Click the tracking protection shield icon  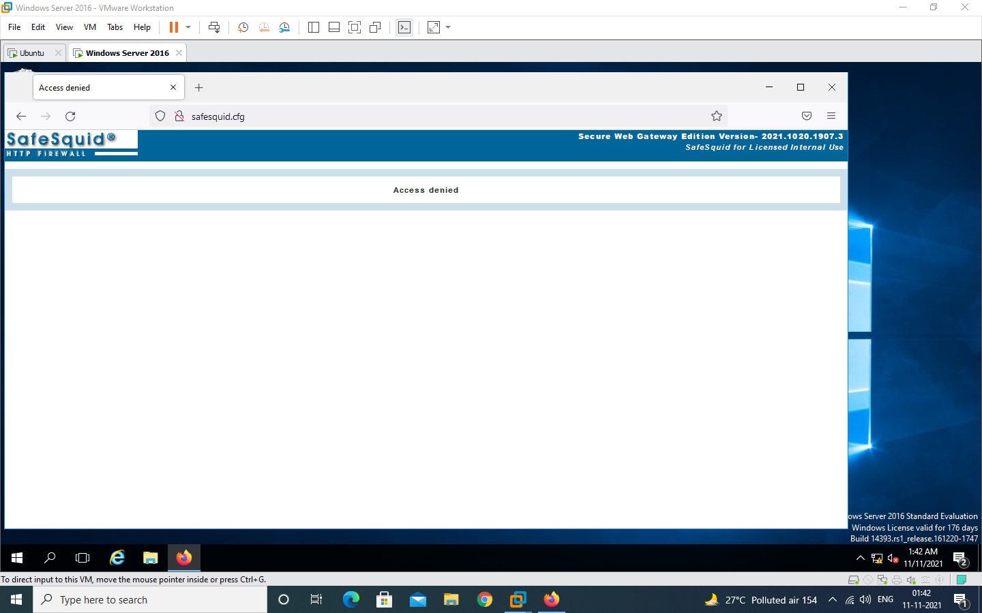160,116
